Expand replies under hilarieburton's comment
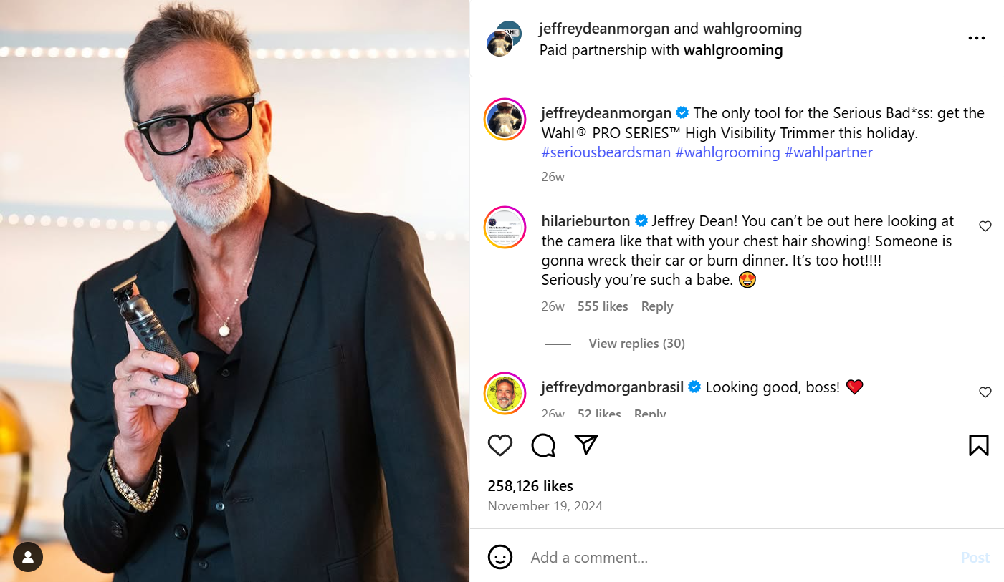 click(x=636, y=343)
